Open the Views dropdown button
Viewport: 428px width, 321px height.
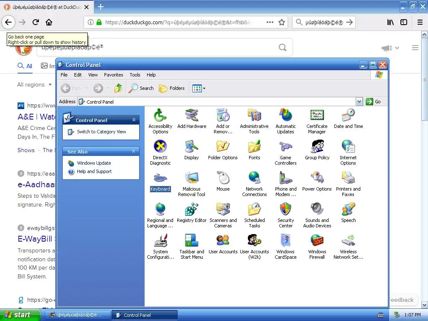coord(199,88)
